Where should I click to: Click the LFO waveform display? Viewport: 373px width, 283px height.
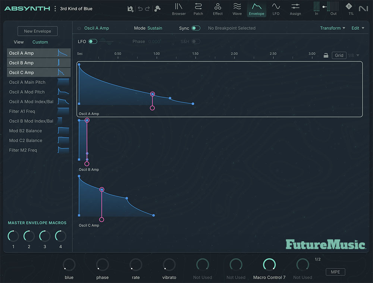[106, 42]
